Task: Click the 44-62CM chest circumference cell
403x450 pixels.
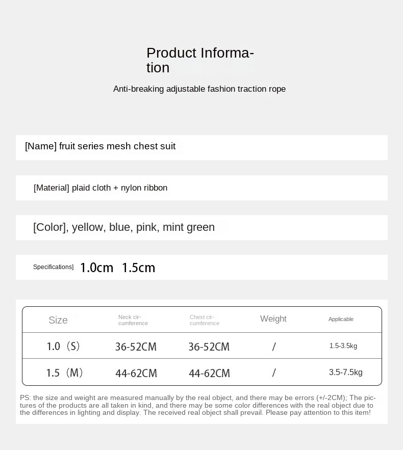Action: 209,374
